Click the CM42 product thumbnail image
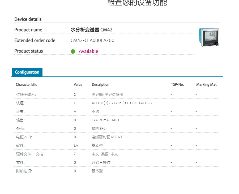Image resolution: width=239 pixels, height=194 pixels. [209, 37]
